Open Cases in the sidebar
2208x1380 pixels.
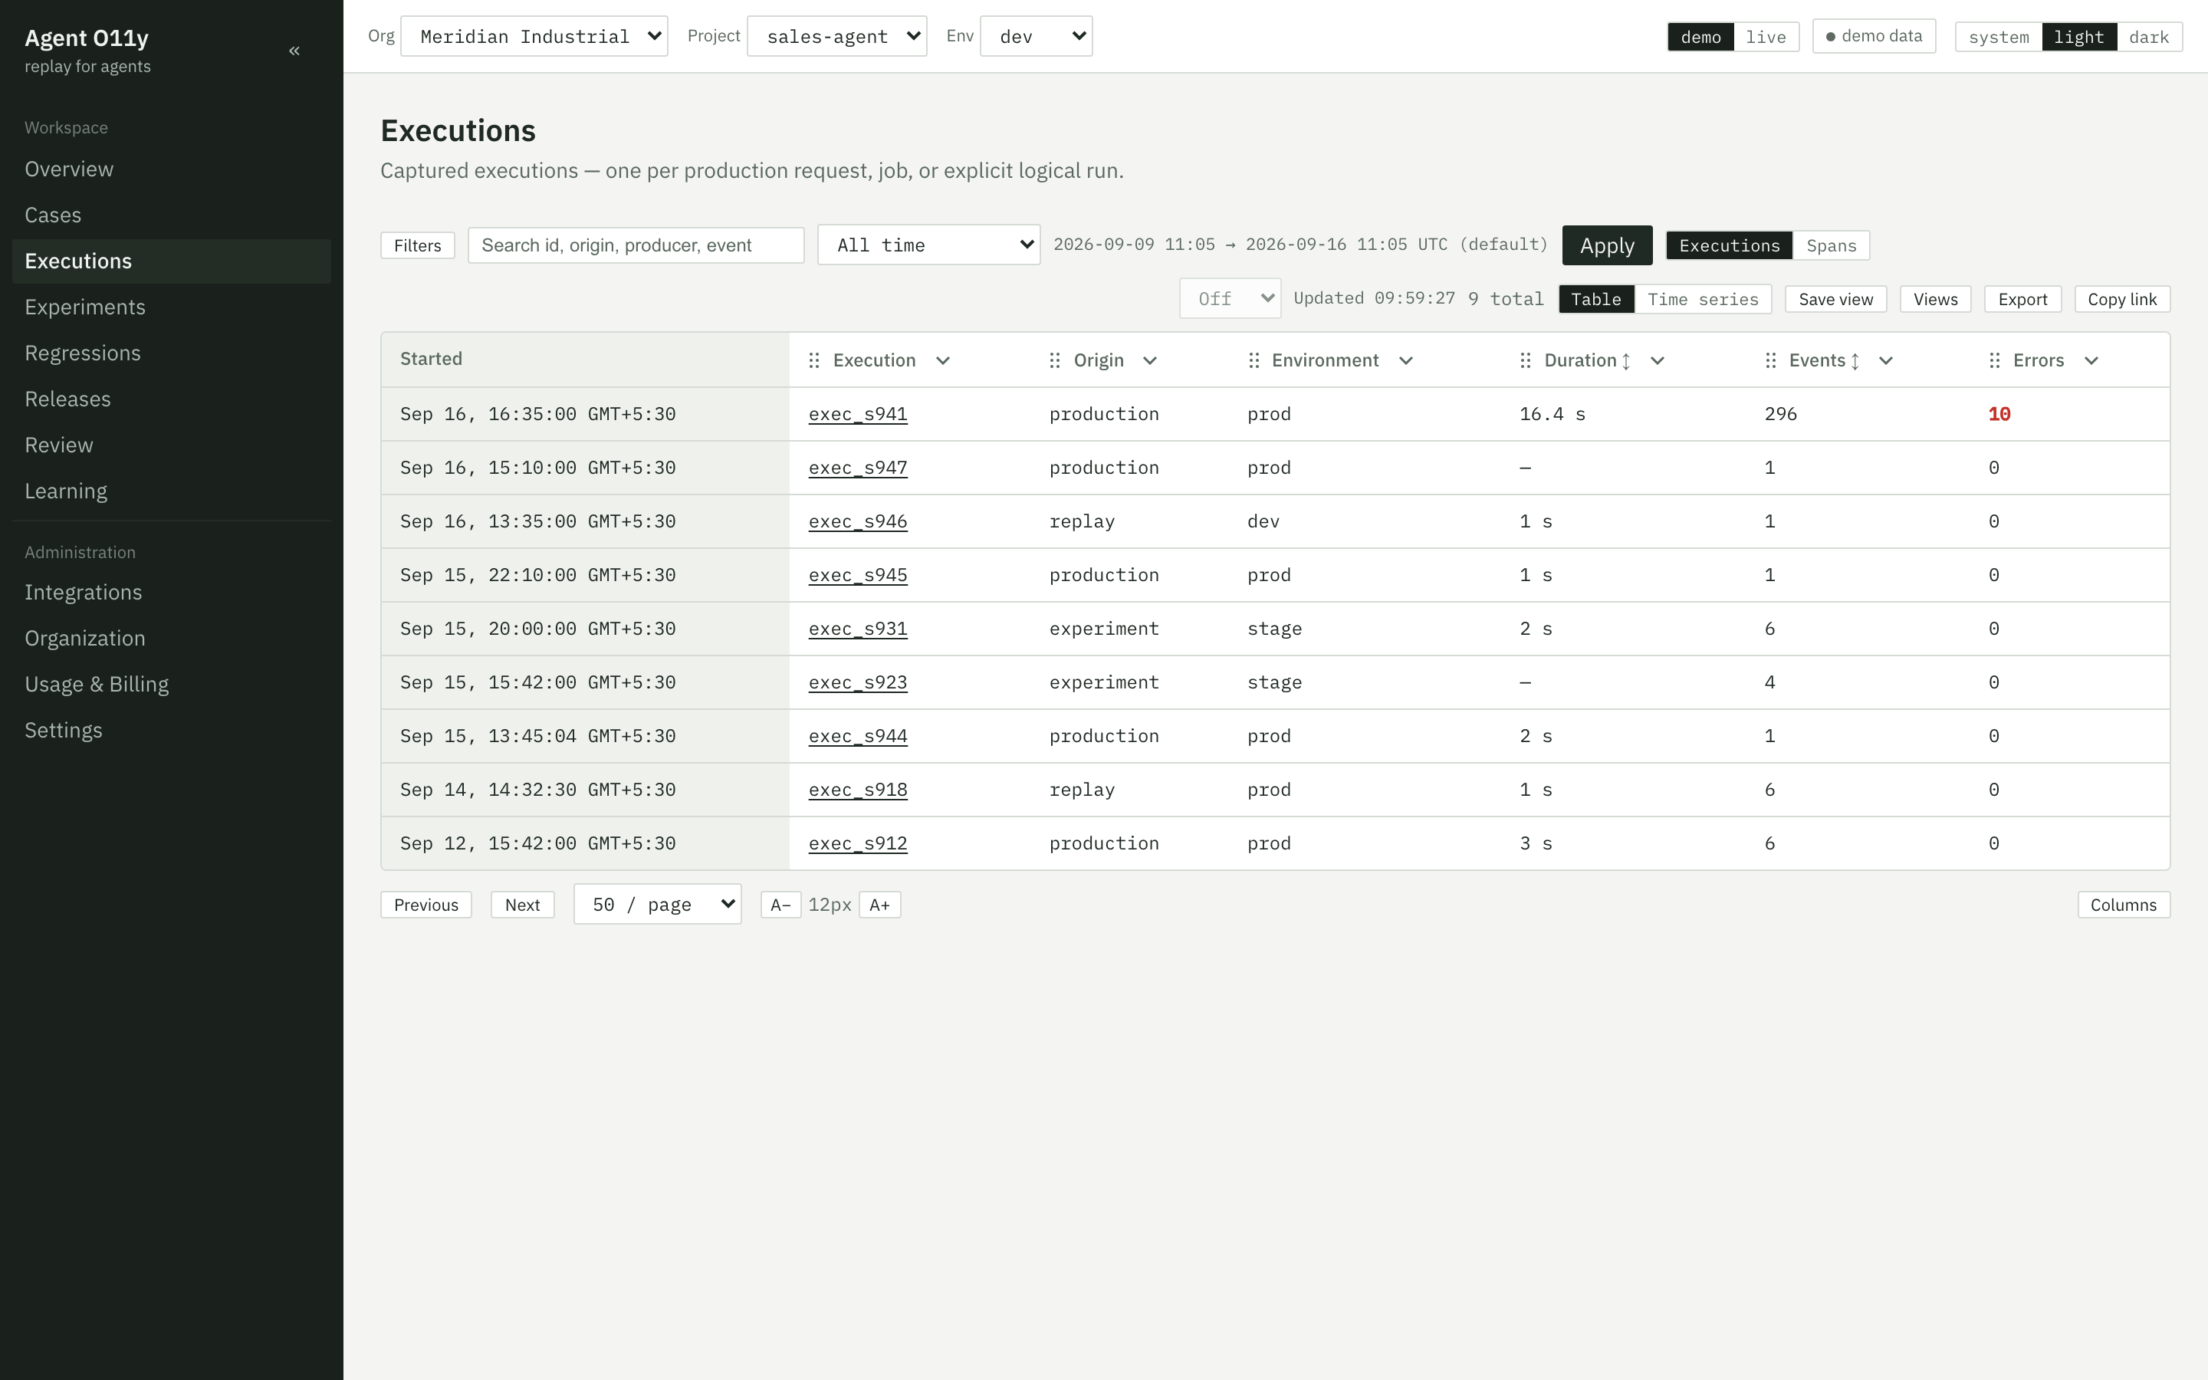pyautogui.click(x=172, y=215)
